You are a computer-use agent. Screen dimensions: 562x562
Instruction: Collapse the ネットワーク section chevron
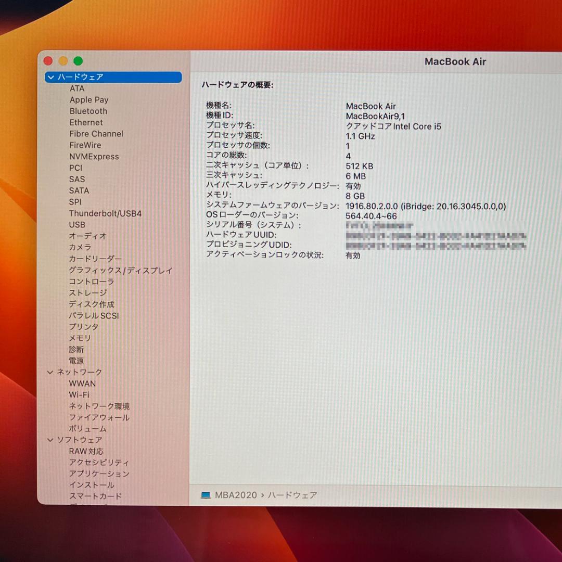50,372
